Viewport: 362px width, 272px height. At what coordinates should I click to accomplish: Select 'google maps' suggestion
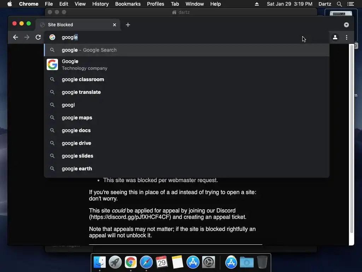187,118
